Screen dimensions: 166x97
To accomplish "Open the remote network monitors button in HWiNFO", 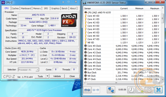I will 111,90.
